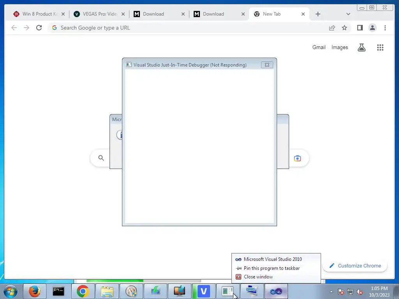
Task: Open the Gmail link
Action: tap(319, 47)
